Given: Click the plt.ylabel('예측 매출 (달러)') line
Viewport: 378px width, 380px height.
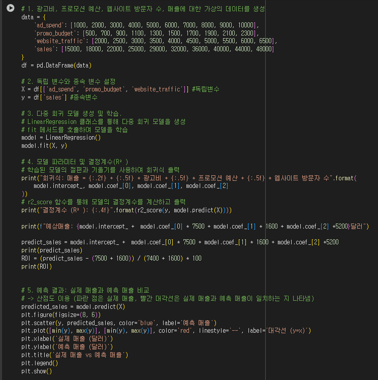Looking at the screenshot, I should click(x=67, y=347).
